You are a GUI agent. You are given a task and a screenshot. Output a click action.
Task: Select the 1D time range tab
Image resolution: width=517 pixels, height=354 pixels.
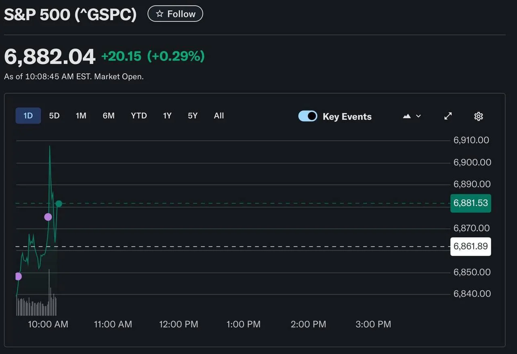[28, 116]
